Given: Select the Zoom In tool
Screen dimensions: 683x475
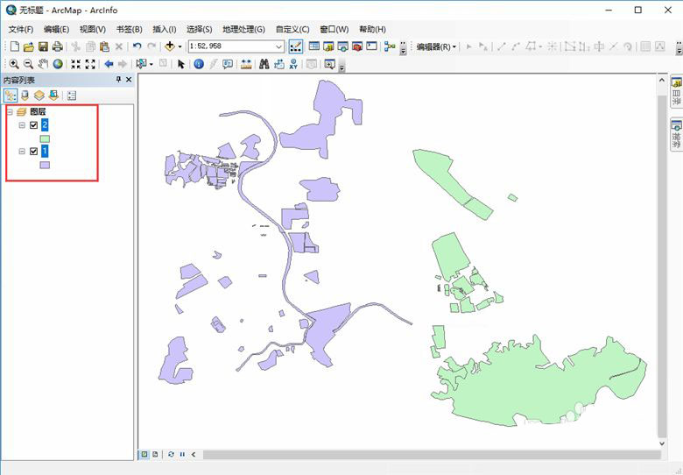Looking at the screenshot, I should pyautogui.click(x=14, y=64).
